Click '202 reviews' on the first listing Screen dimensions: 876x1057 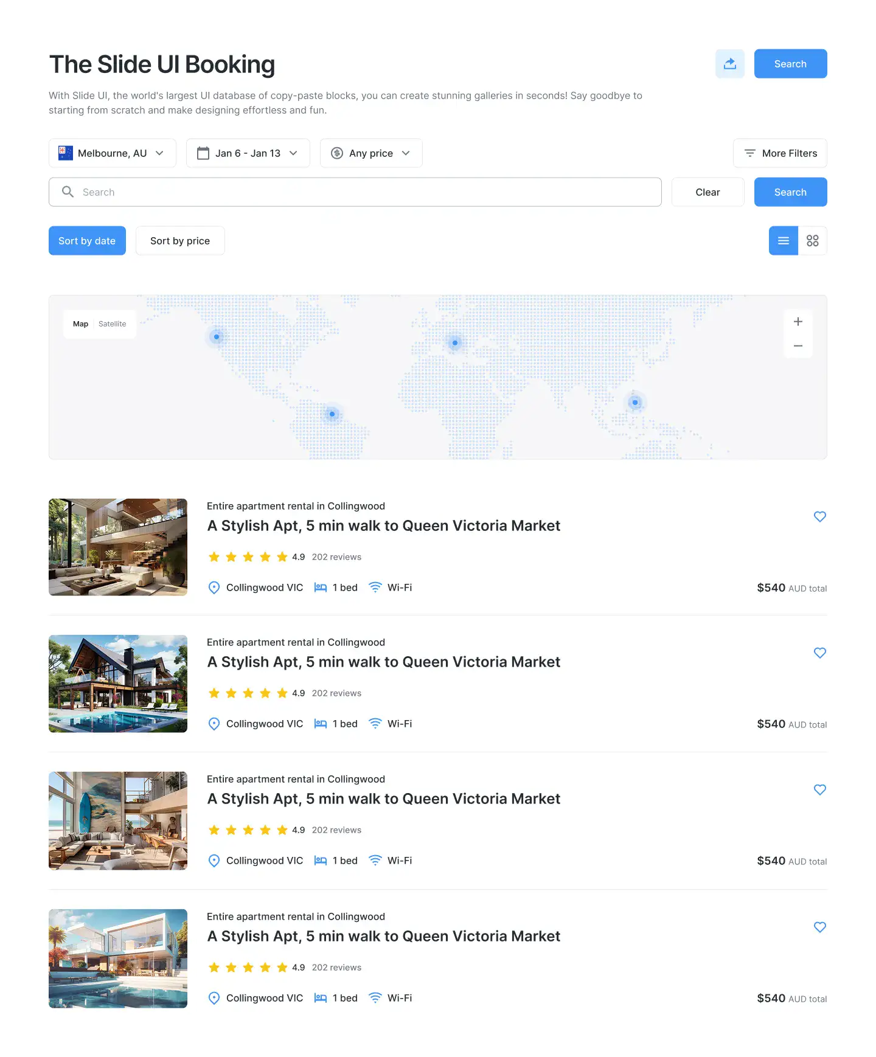tap(336, 557)
